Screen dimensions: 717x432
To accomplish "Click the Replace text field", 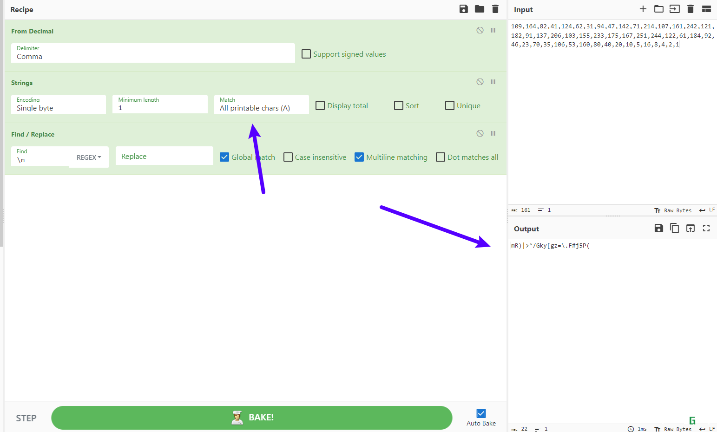I will pyautogui.click(x=164, y=156).
